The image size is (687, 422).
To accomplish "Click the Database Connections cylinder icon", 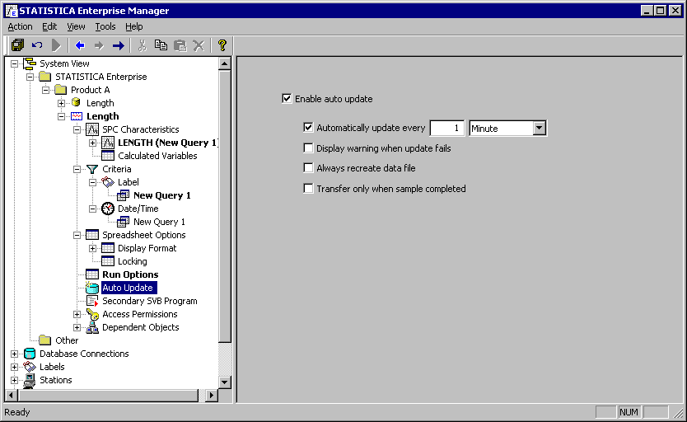I will pos(30,354).
